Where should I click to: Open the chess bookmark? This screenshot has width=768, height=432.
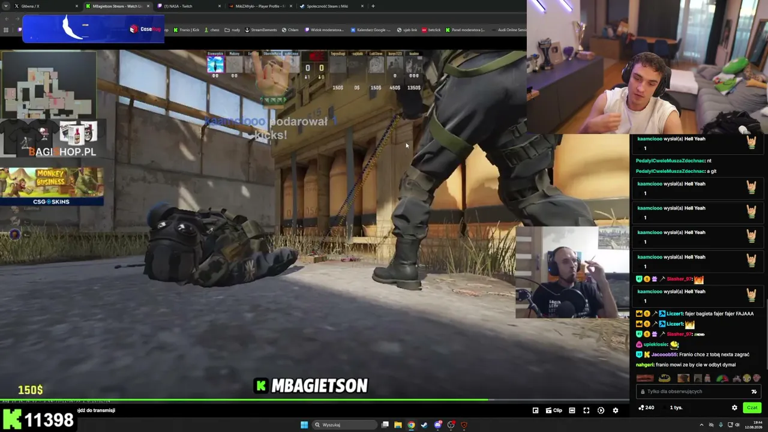[x=211, y=30]
